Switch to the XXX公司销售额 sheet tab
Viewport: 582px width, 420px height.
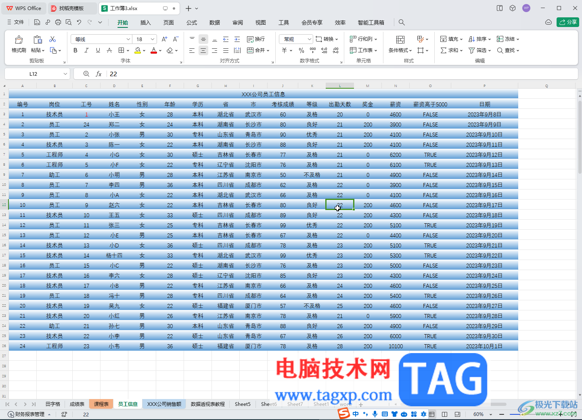164,404
